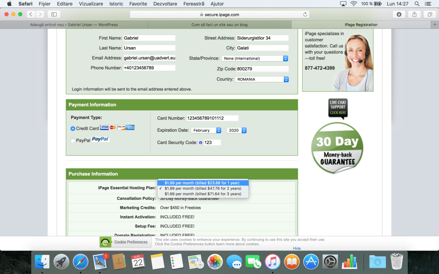
Task: Click the Live Chat Support badge
Action: point(338,108)
